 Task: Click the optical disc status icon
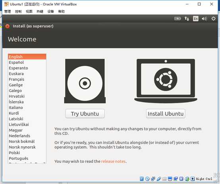(147, 179)
